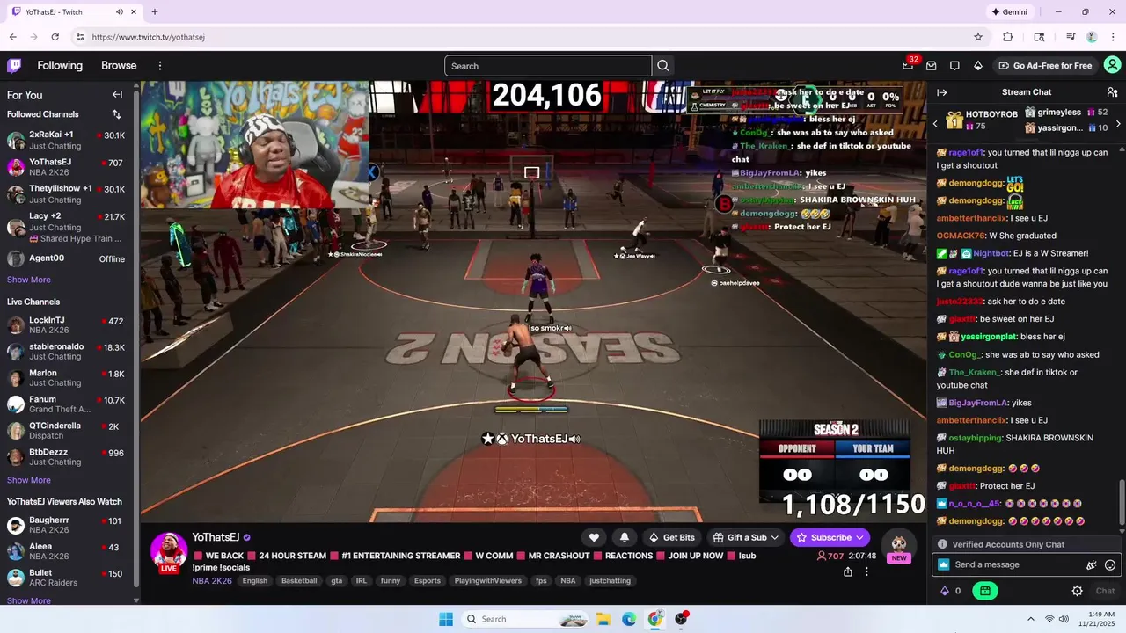Open the channel points green button
1126x633 pixels.
click(984, 591)
